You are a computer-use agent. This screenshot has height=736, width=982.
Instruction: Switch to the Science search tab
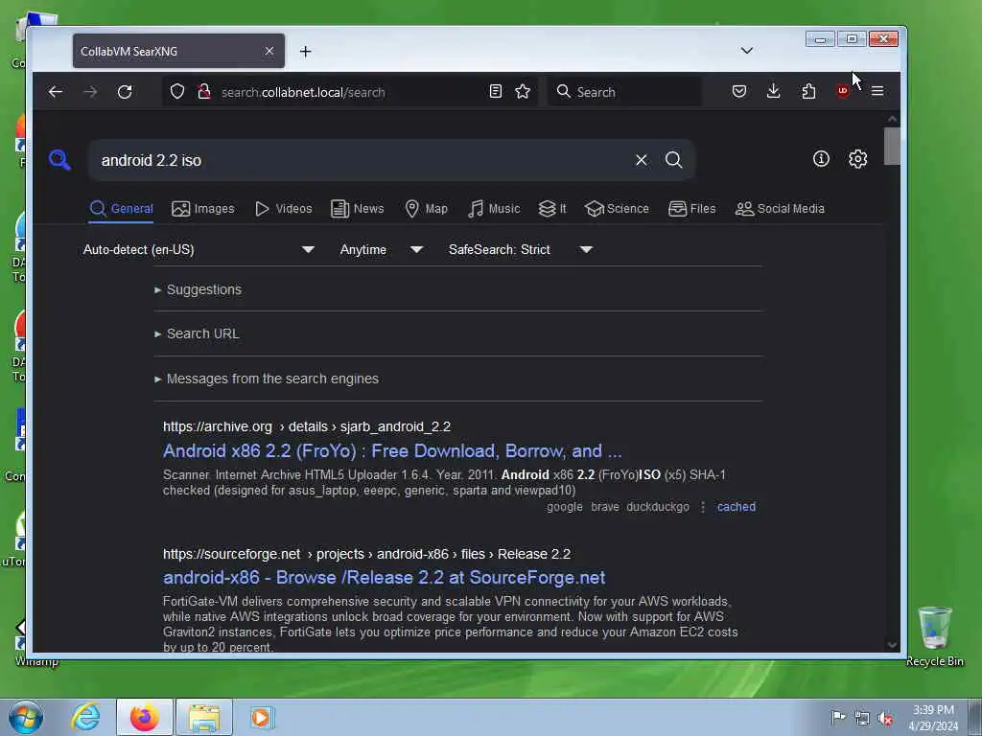tap(617, 209)
